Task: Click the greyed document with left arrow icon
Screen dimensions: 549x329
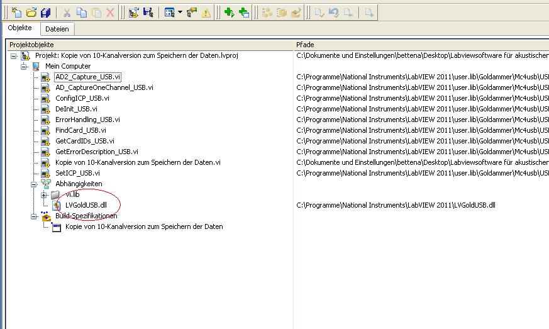Action: coord(348,13)
